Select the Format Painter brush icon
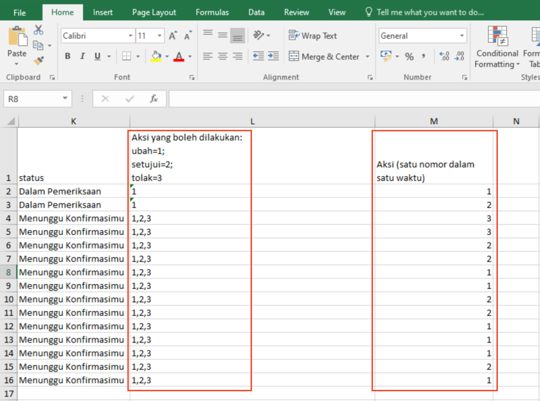Image resolution: width=540 pixels, height=401 pixels. (39, 61)
